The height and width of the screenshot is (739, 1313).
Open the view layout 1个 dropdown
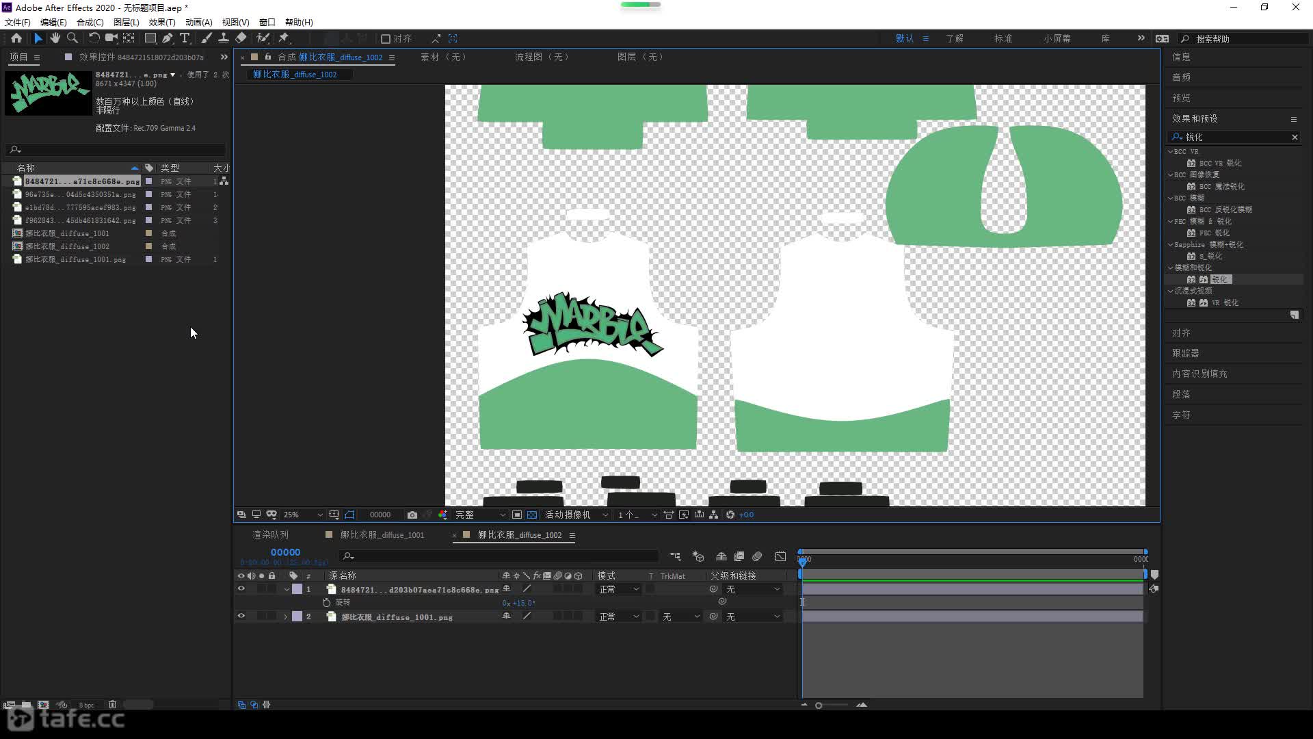pos(637,515)
